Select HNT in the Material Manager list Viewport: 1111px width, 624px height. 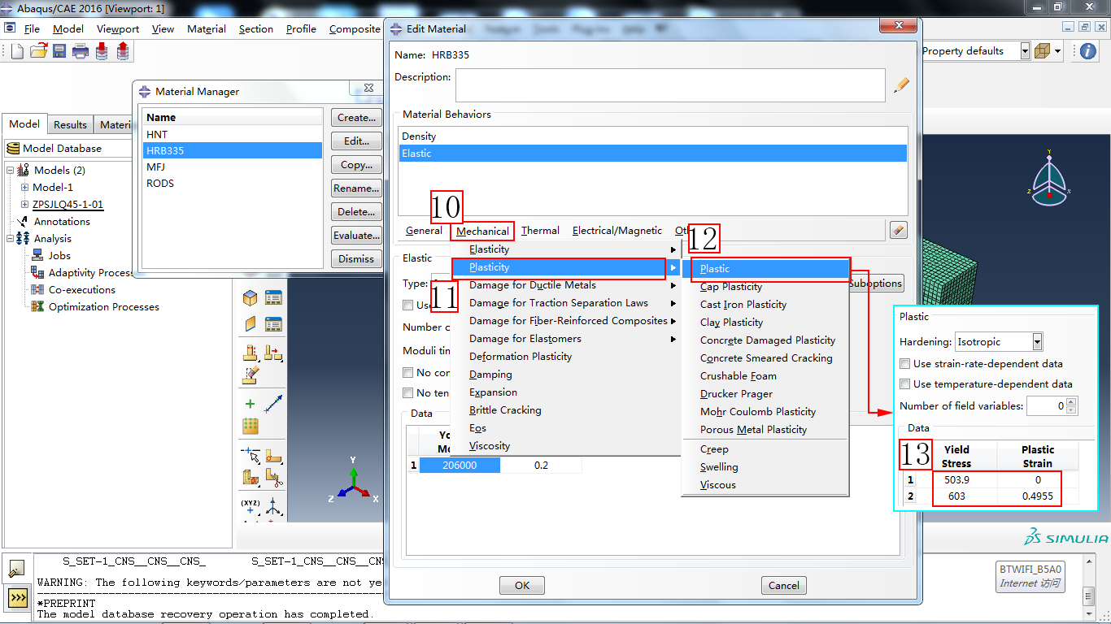(x=233, y=134)
